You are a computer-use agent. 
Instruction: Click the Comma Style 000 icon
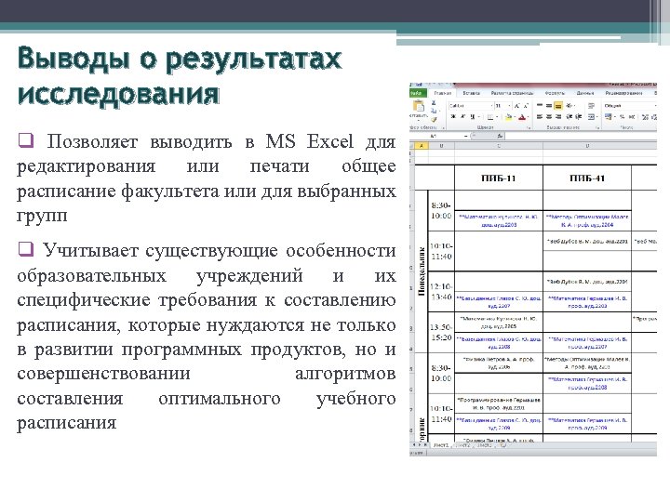[632, 116]
